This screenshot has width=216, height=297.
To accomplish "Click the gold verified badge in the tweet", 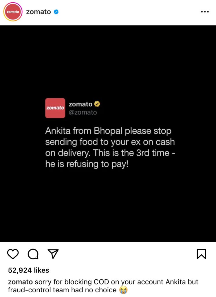I will point(97,104).
